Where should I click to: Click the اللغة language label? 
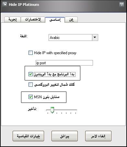[x=24, y=36]
